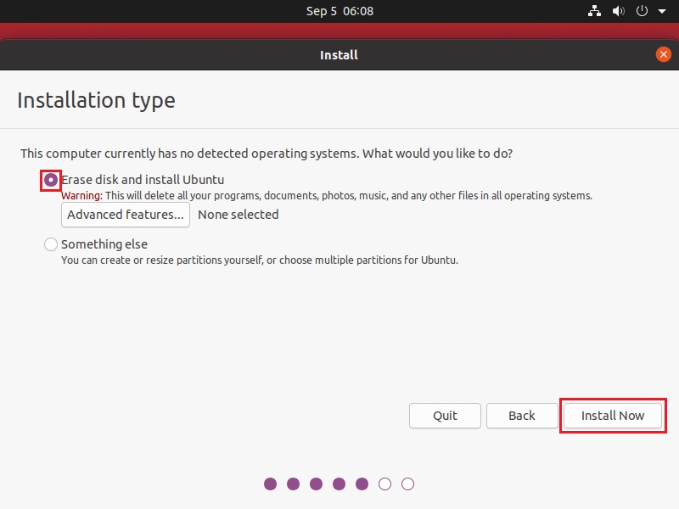Select Erase disk and install Ubuntu radio button
Screen dimensions: 679x509
[51, 180]
